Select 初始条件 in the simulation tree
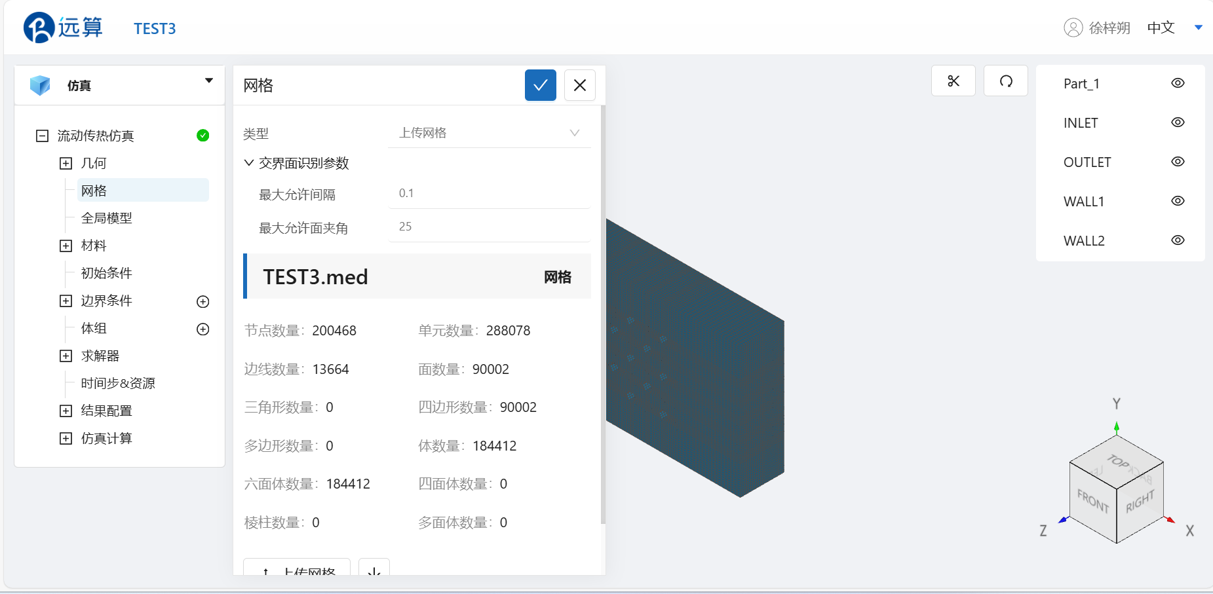The image size is (1213, 594). click(x=107, y=273)
